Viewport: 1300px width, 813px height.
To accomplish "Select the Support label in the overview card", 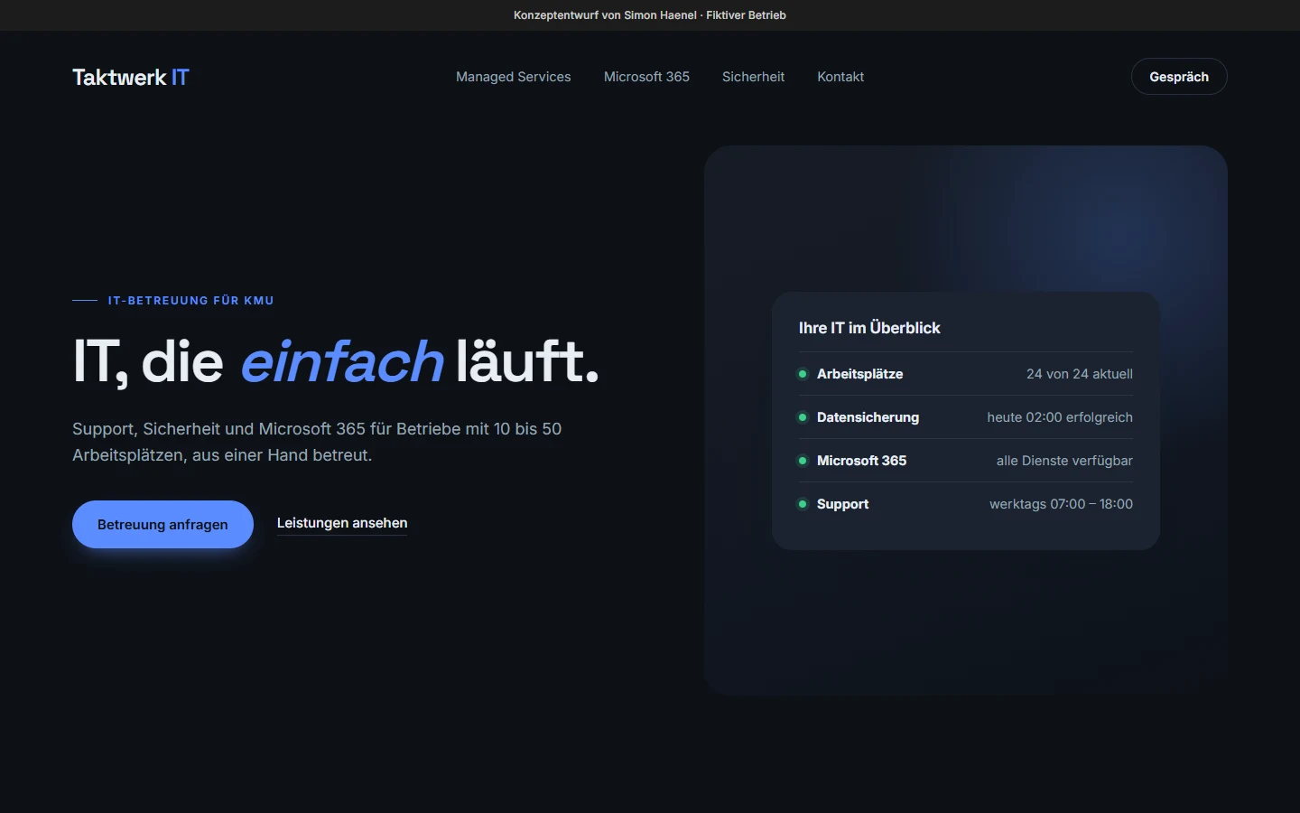I will pyautogui.click(x=842, y=504).
